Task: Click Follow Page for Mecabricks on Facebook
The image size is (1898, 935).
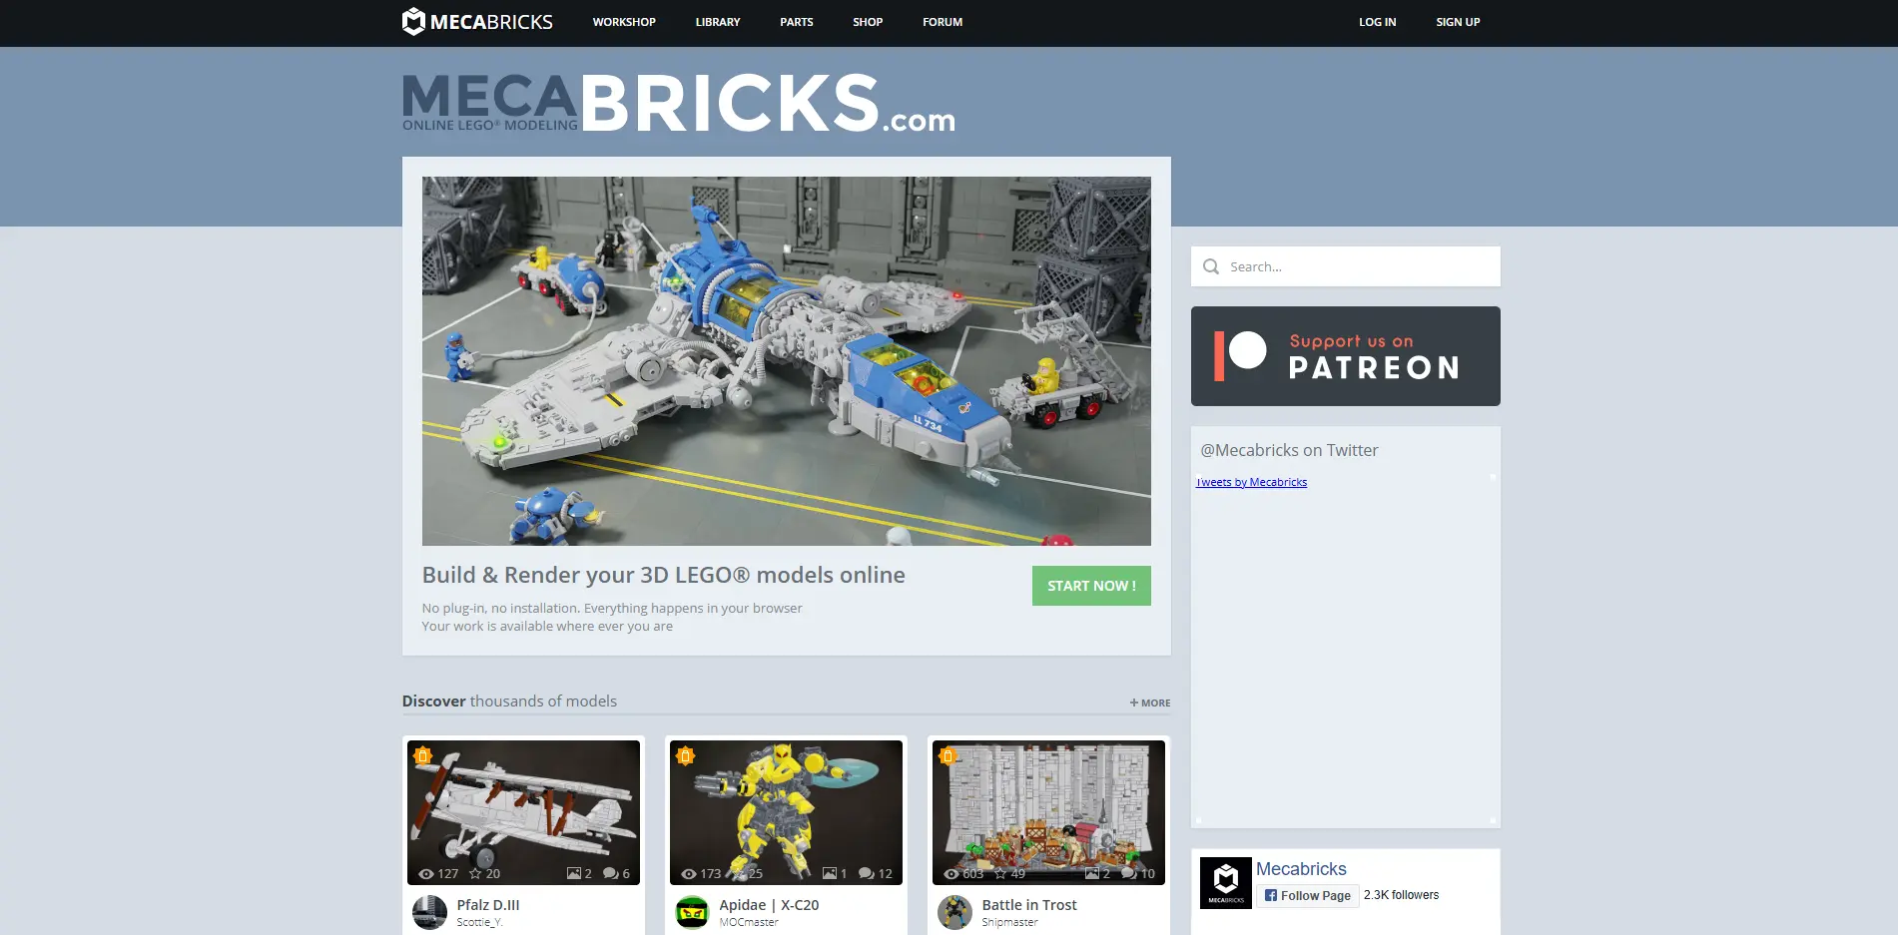Action: point(1307,895)
